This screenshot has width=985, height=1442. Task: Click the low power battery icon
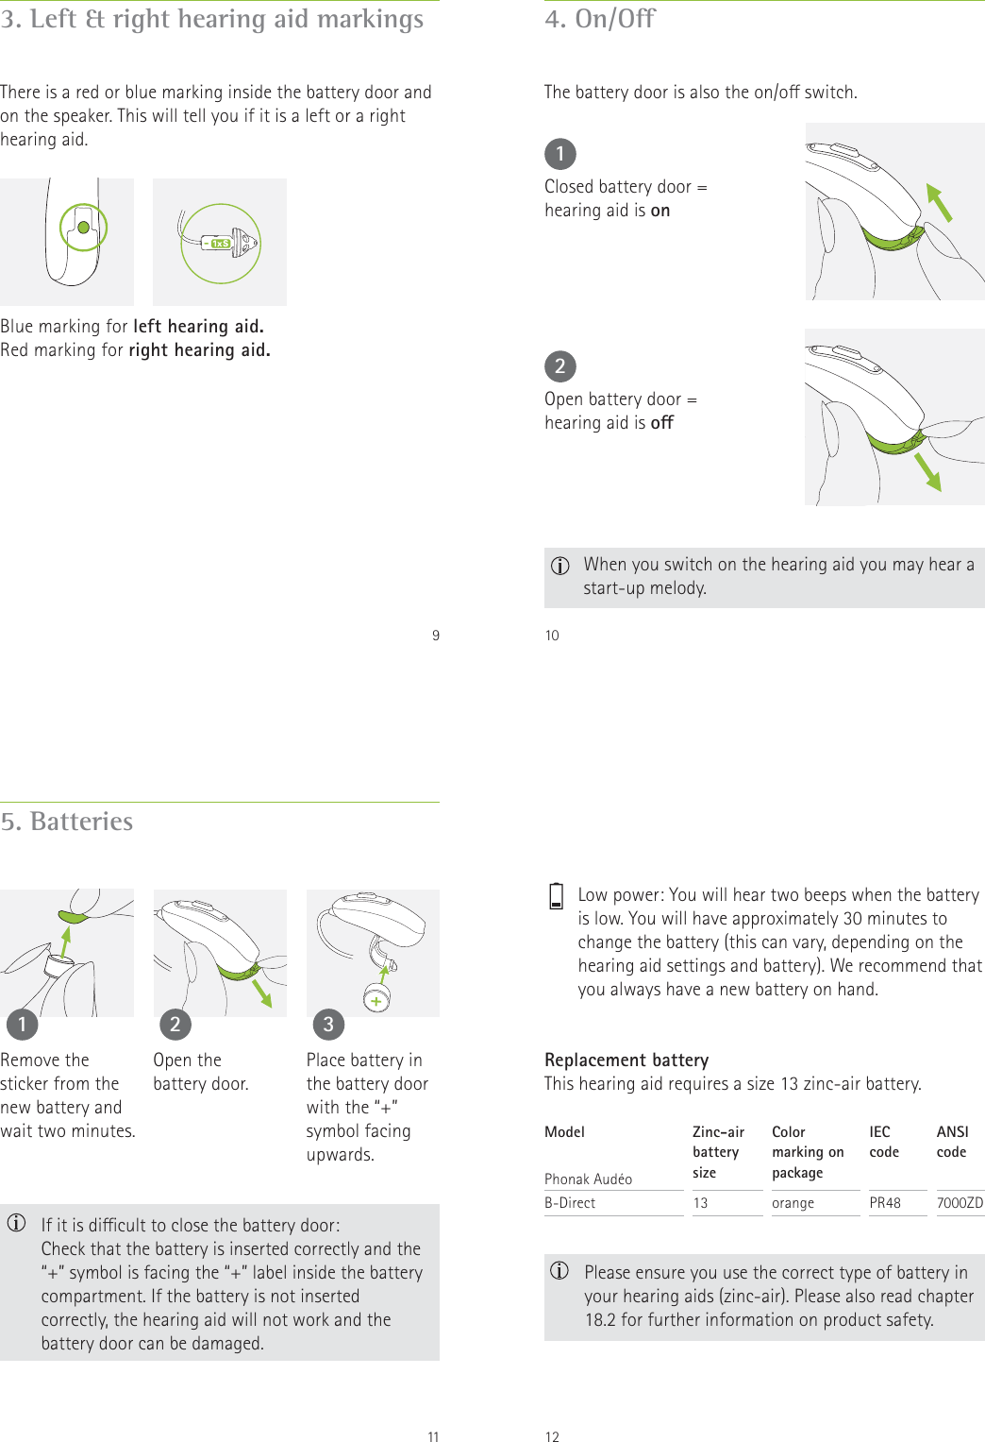pos(557,896)
